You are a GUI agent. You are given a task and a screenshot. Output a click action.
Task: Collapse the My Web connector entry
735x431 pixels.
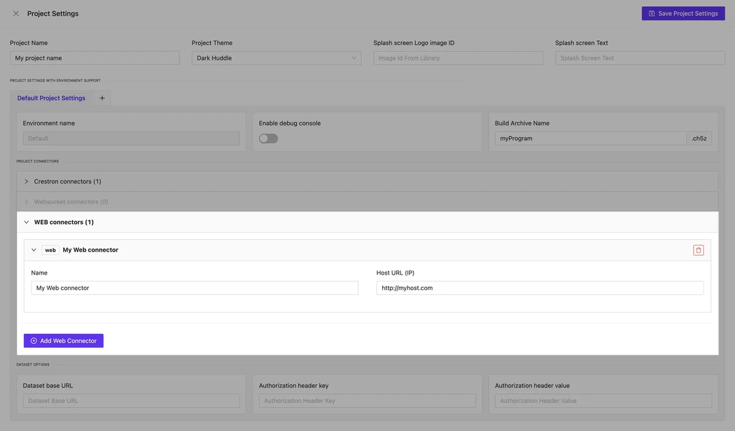click(34, 249)
